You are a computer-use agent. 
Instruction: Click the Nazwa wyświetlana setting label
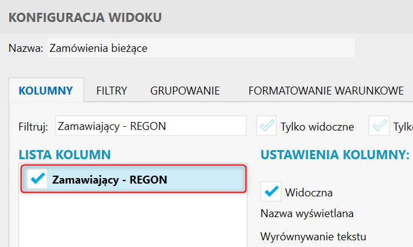pos(307,214)
